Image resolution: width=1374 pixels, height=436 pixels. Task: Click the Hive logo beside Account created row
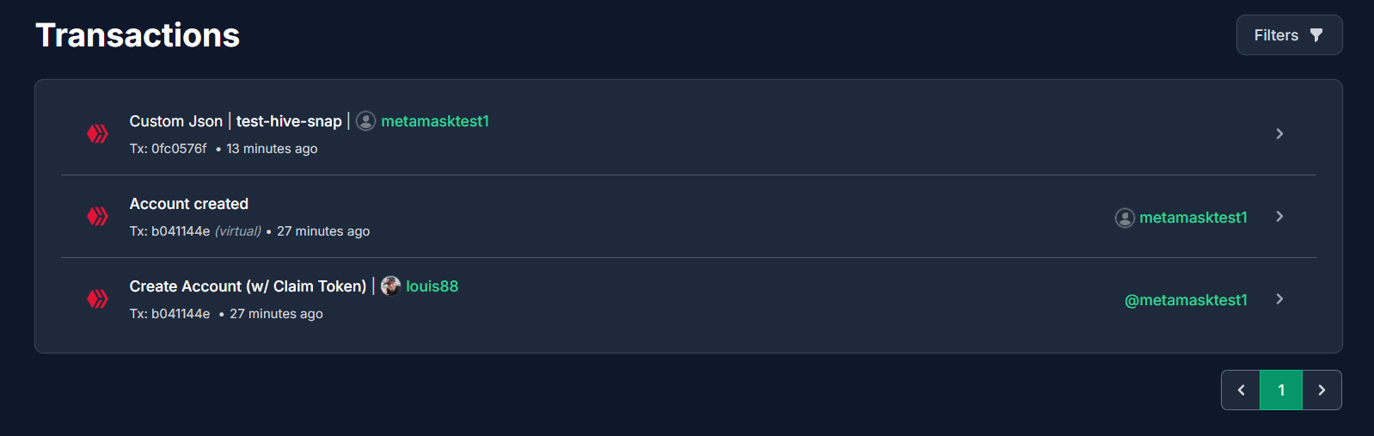pos(97,217)
